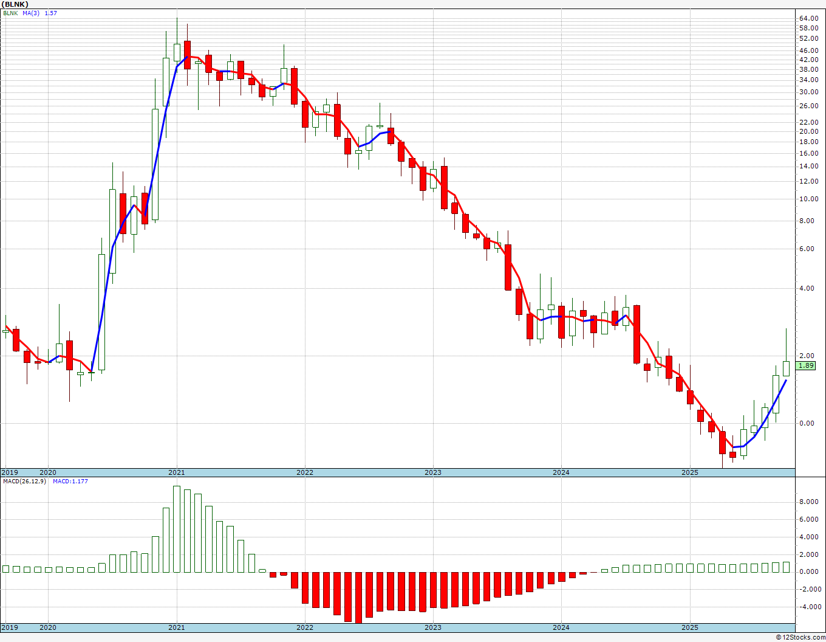
Task: Select 2019 on the price chart time axis
Action: tap(10, 472)
